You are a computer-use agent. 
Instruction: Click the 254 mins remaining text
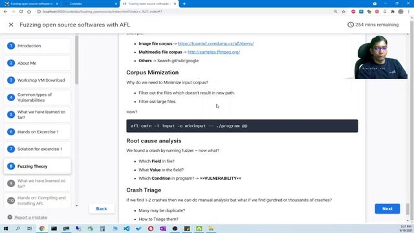coord(376,25)
